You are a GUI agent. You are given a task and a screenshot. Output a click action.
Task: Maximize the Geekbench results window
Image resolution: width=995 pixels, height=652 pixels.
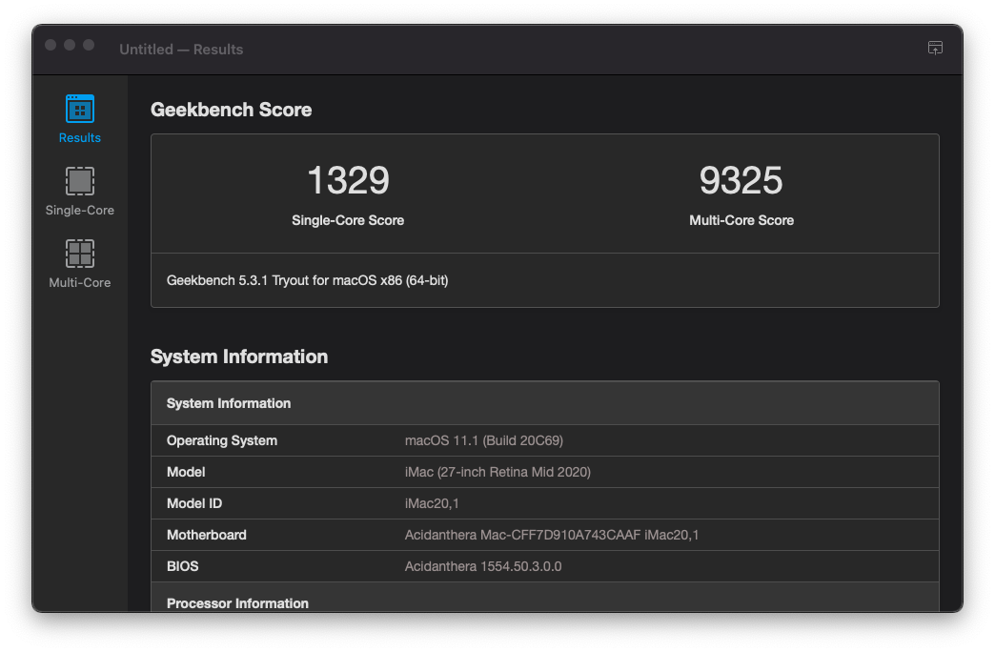coord(89,45)
